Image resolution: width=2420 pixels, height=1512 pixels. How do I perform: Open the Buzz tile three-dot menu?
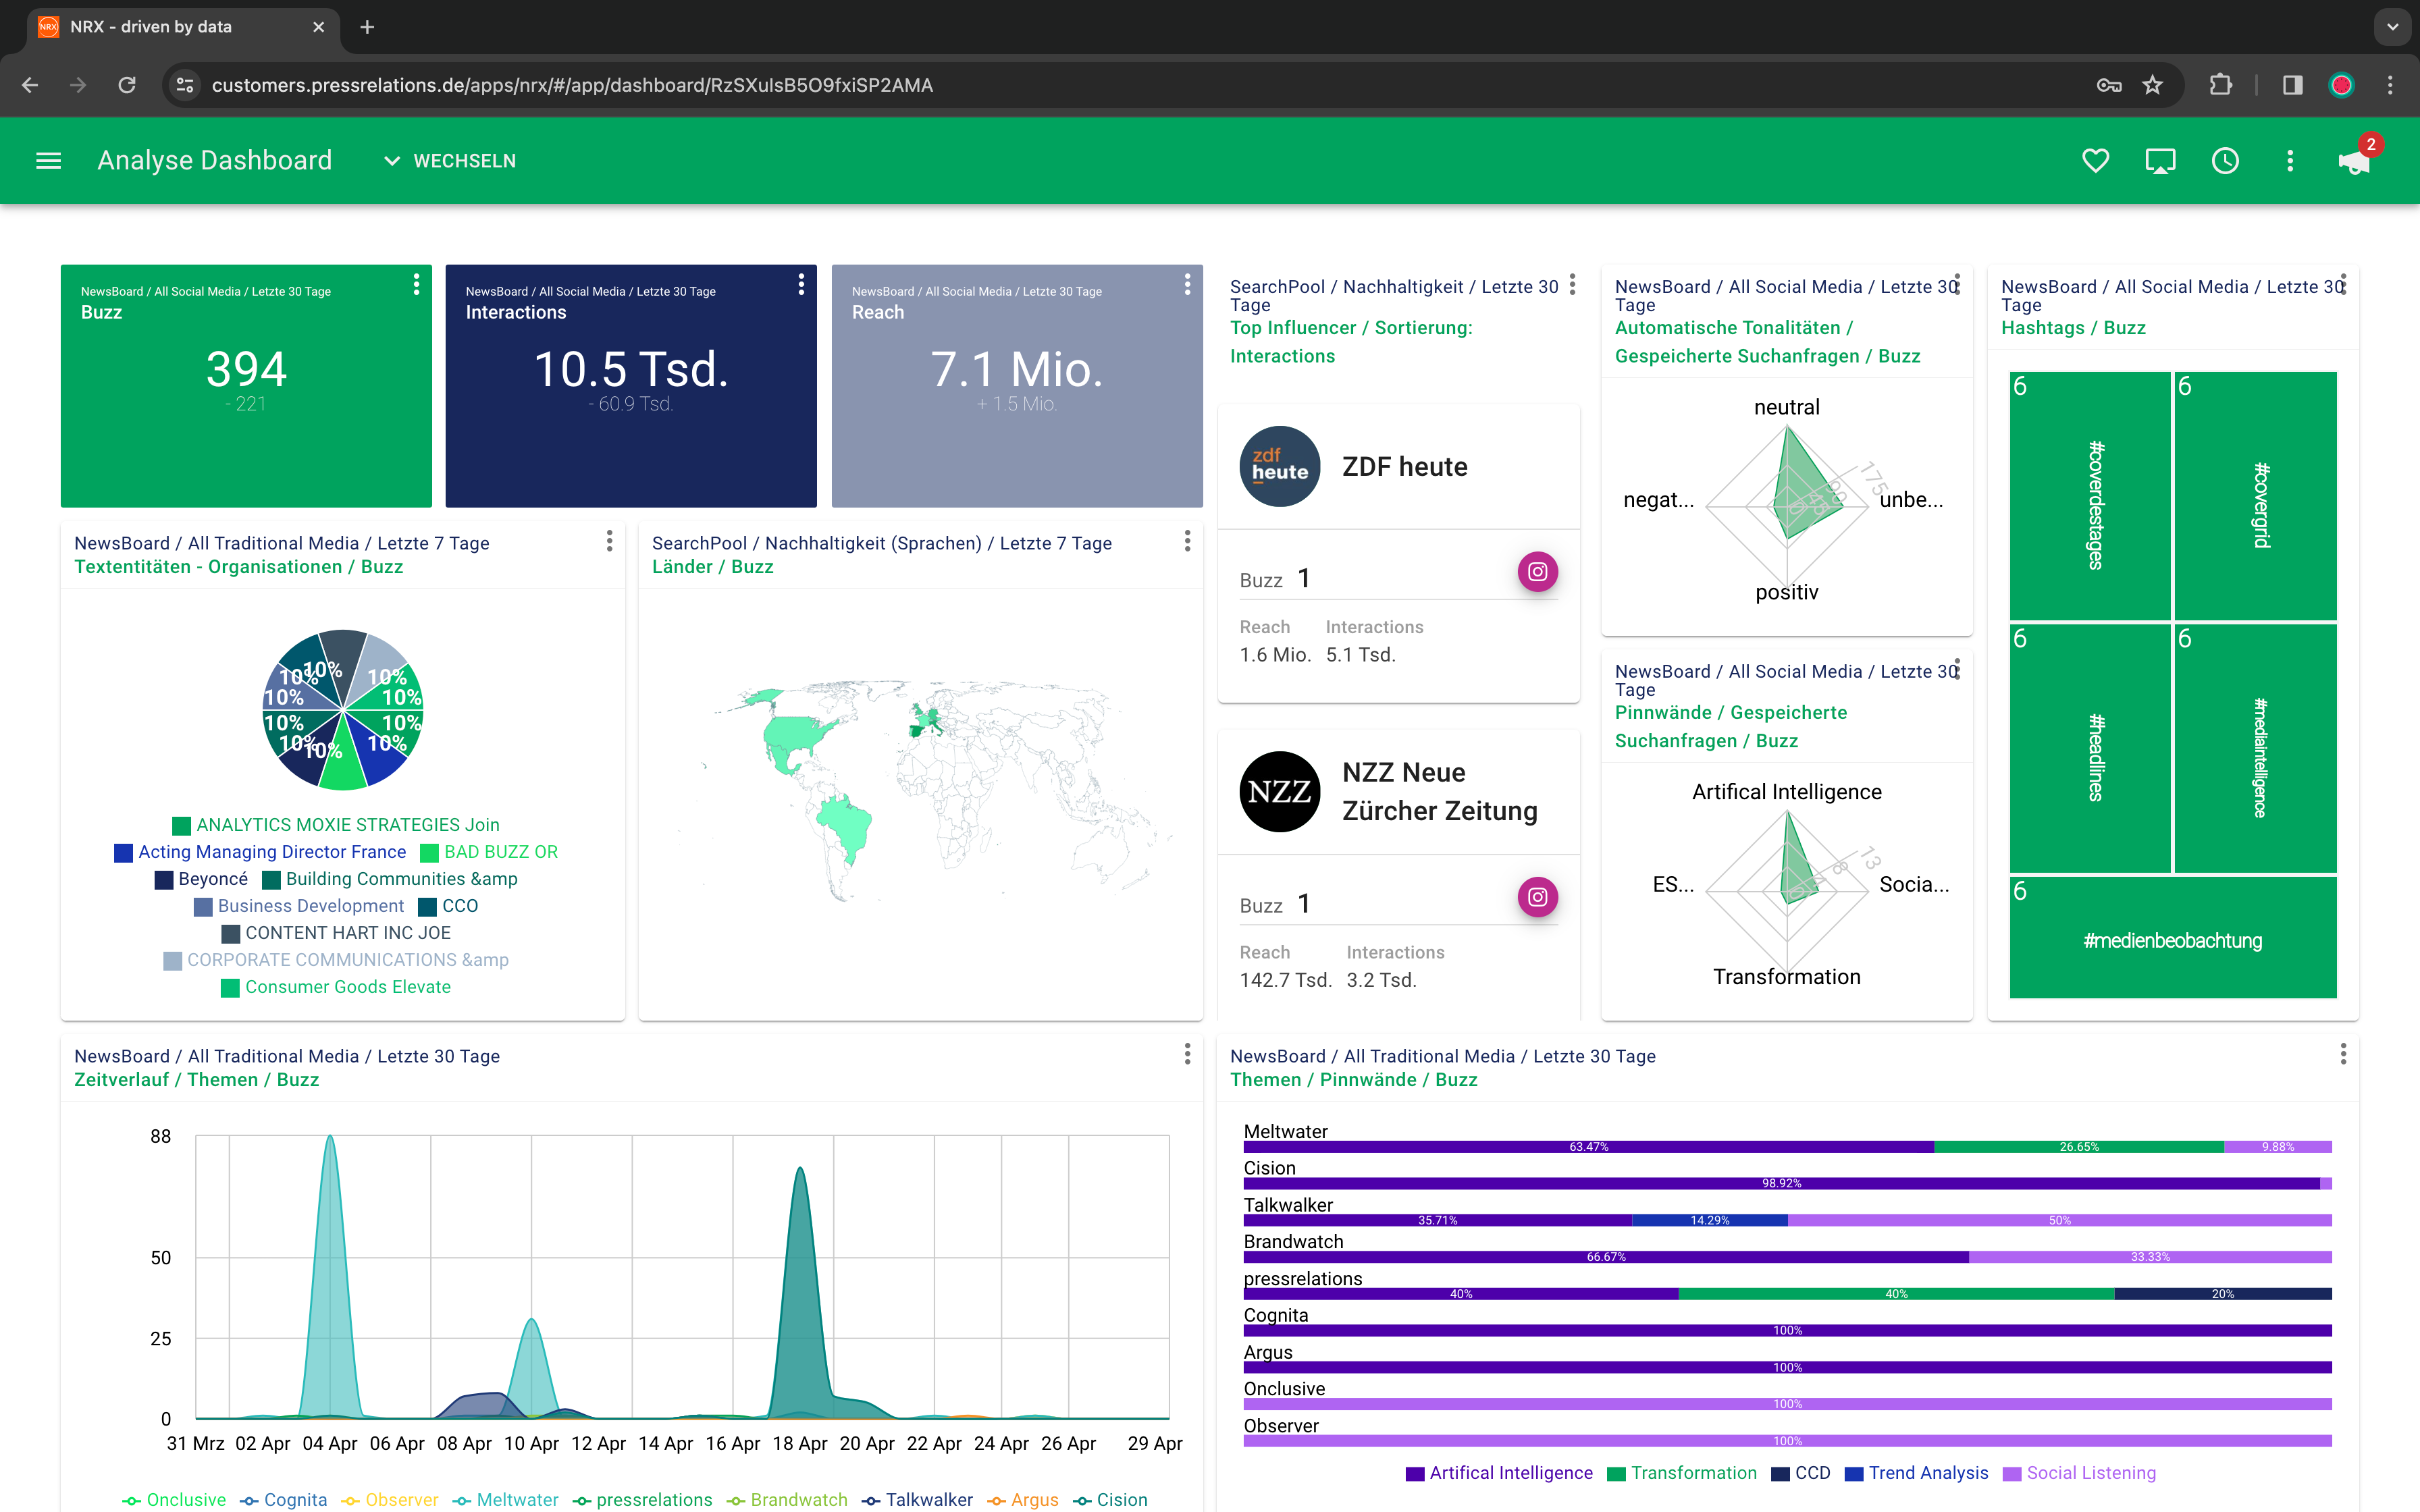coord(416,285)
